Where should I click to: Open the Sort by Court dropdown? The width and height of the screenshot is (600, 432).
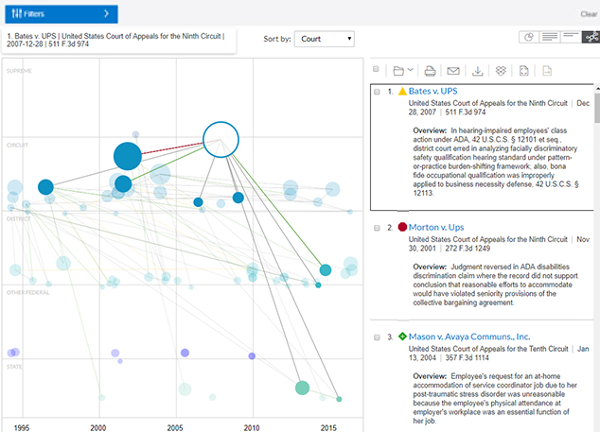point(324,39)
